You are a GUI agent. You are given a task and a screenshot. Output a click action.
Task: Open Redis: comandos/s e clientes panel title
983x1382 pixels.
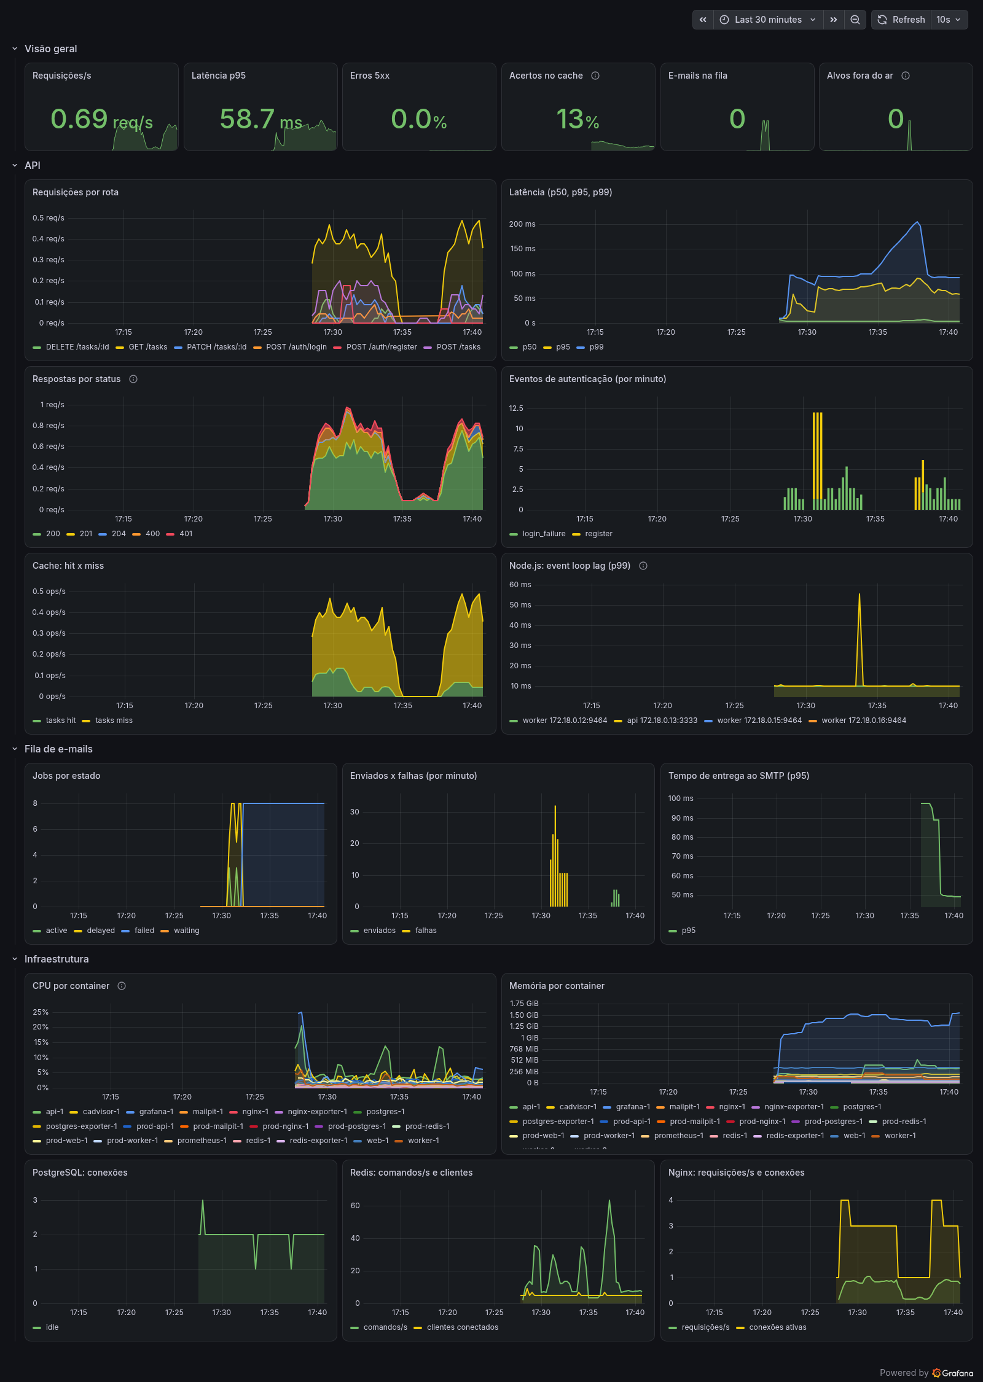412,1173
